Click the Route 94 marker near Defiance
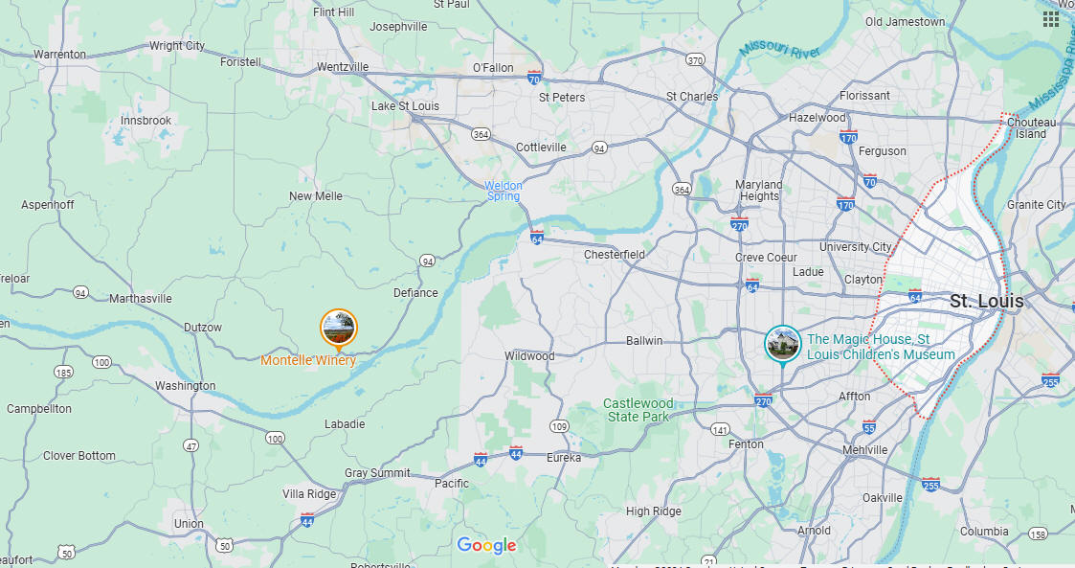Image resolution: width=1075 pixels, height=568 pixels. point(428,261)
